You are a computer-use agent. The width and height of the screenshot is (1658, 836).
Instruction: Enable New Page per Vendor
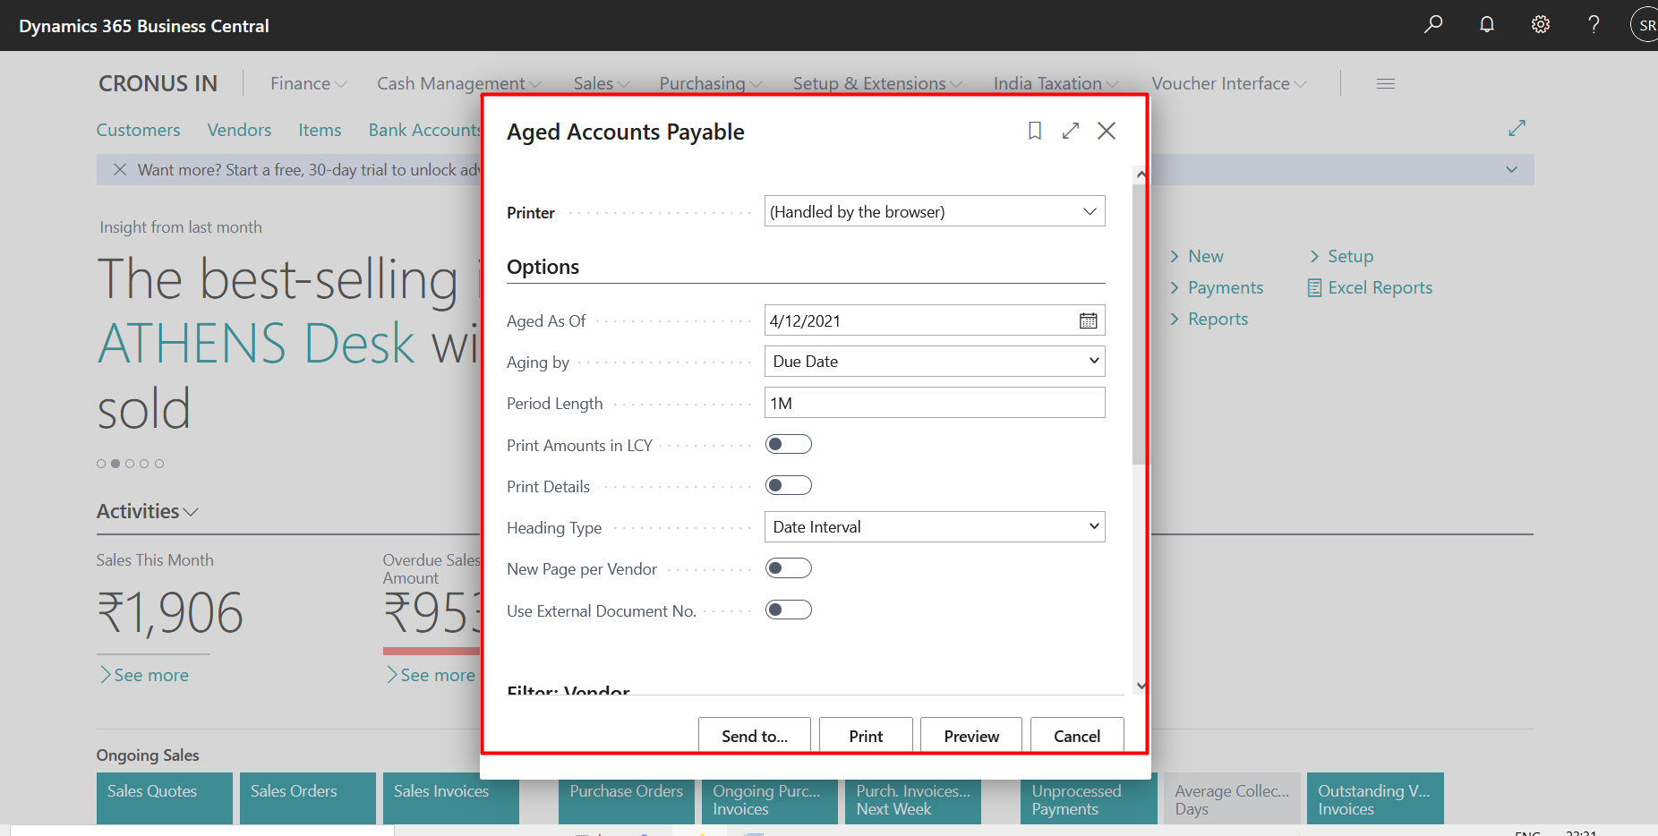coord(789,567)
